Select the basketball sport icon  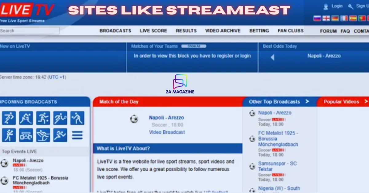point(43,118)
